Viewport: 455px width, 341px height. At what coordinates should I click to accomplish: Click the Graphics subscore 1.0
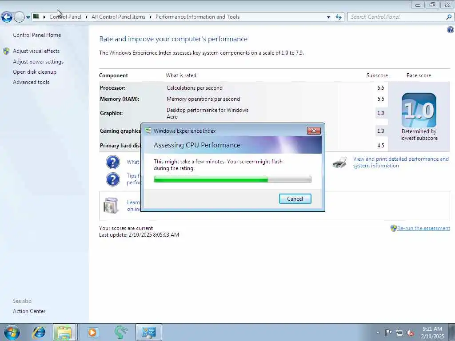point(381,113)
